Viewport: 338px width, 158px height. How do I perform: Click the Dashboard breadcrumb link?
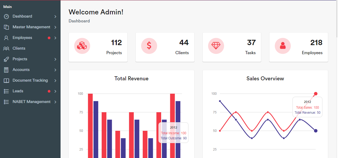(x=79, y=21)
